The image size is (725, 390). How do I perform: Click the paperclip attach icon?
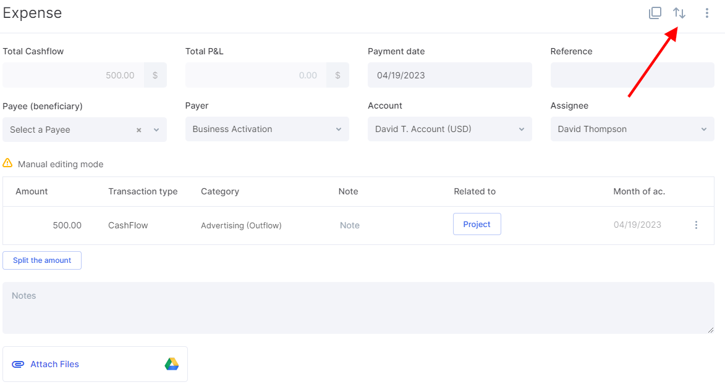18,364
